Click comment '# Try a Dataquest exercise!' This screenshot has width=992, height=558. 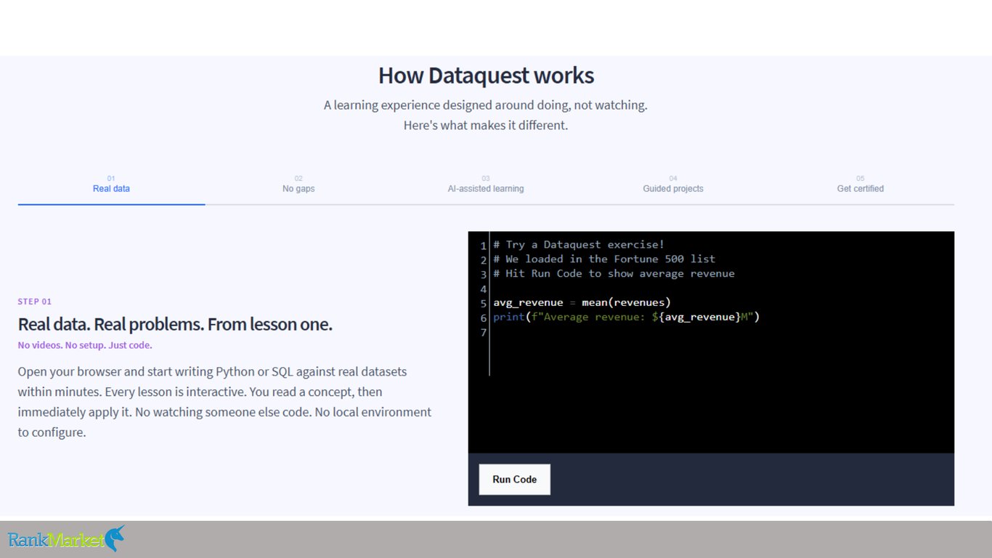[579, 245]
